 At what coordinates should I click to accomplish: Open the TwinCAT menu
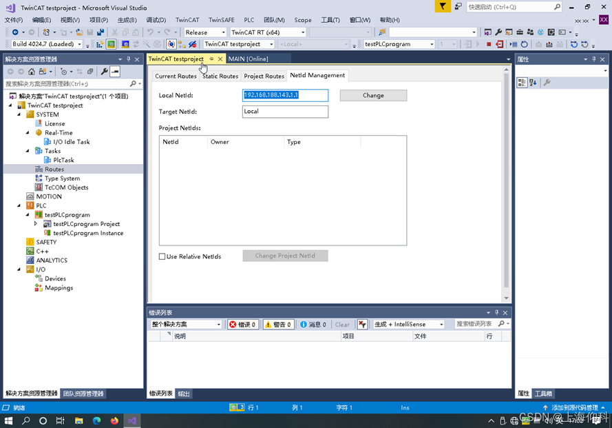[x=187, y=20]
